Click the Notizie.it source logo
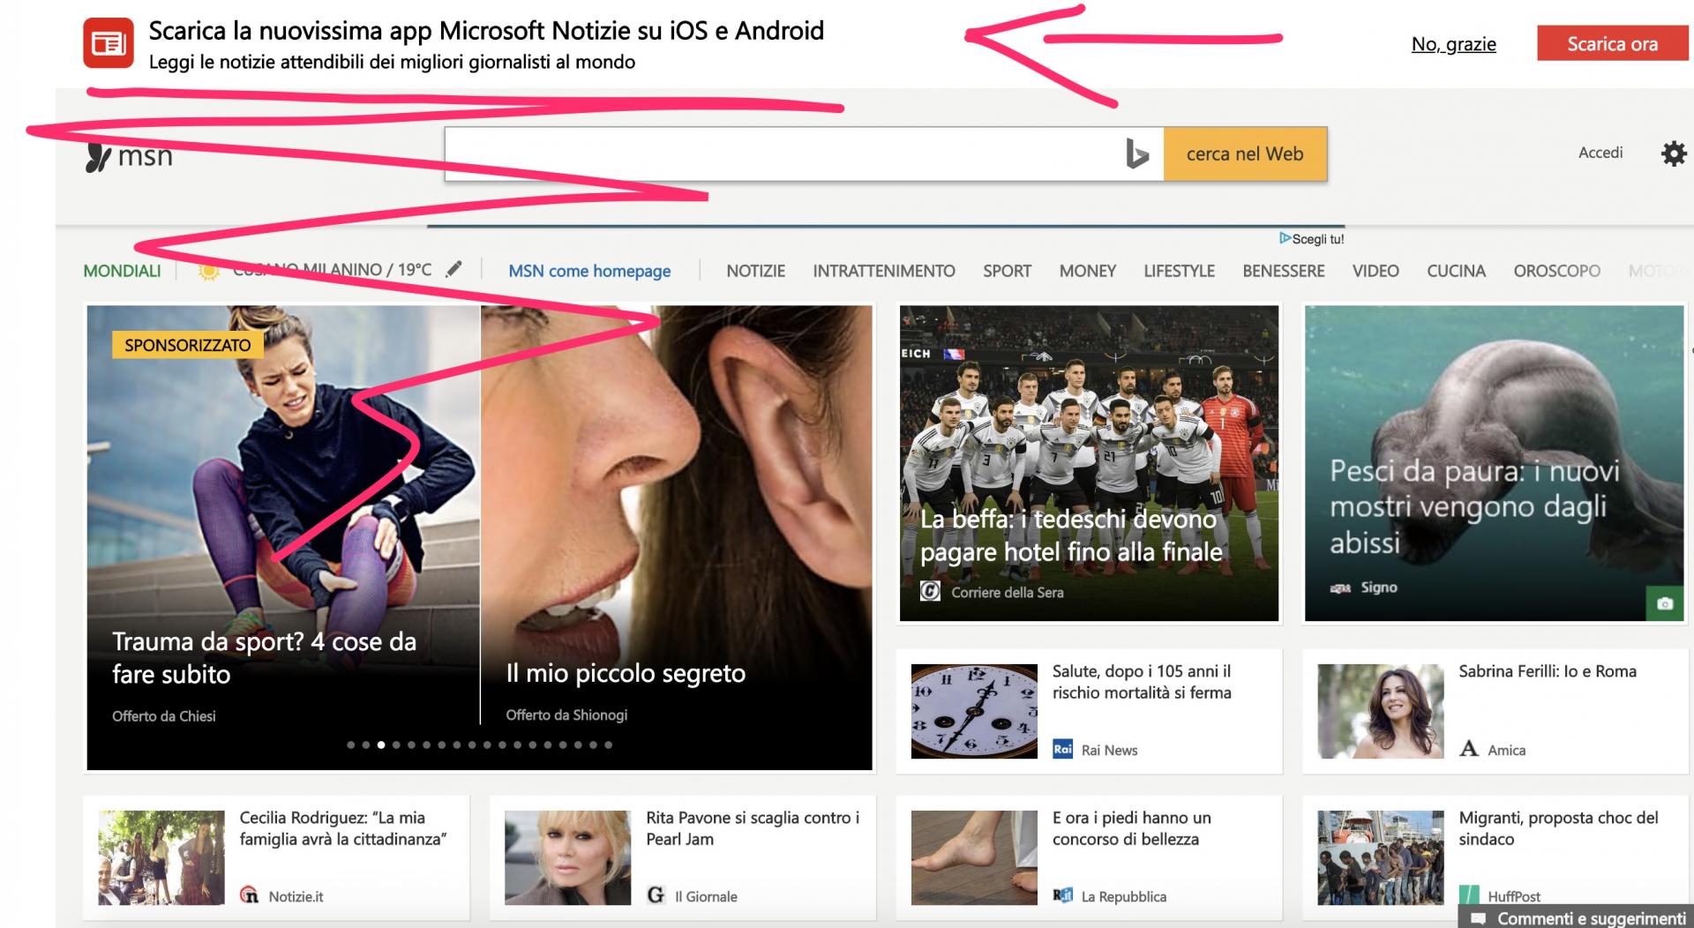 point(250,895)
